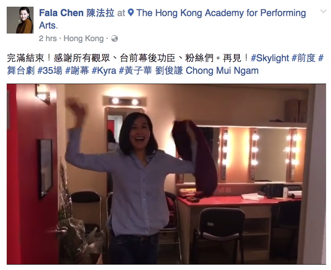Viewport: 331px width, 270px height.
Task: Open the #35場 hashtag
Action: pos(50,71)
